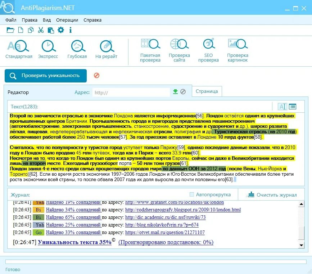This screenshot has height=274, width=312.
Task: Open file with the folder icon
Action: [x=10, y=30]
